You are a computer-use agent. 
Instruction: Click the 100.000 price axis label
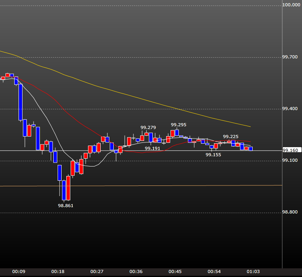coord(291,5)
